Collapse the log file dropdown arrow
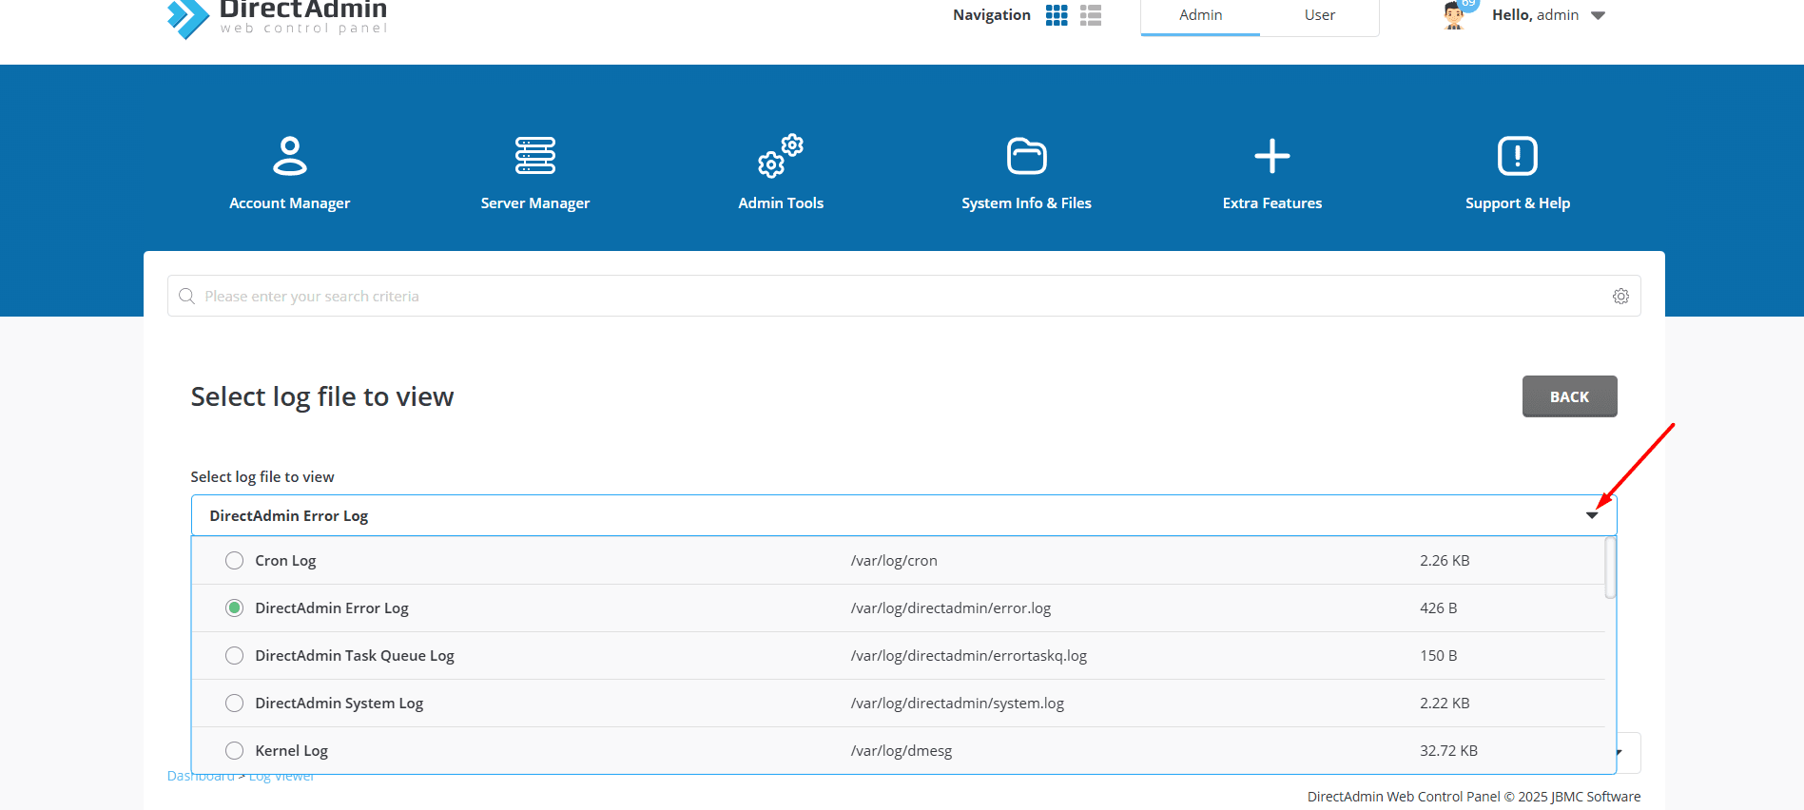The image size is (1804, 810). click(x=1591, y=515)
